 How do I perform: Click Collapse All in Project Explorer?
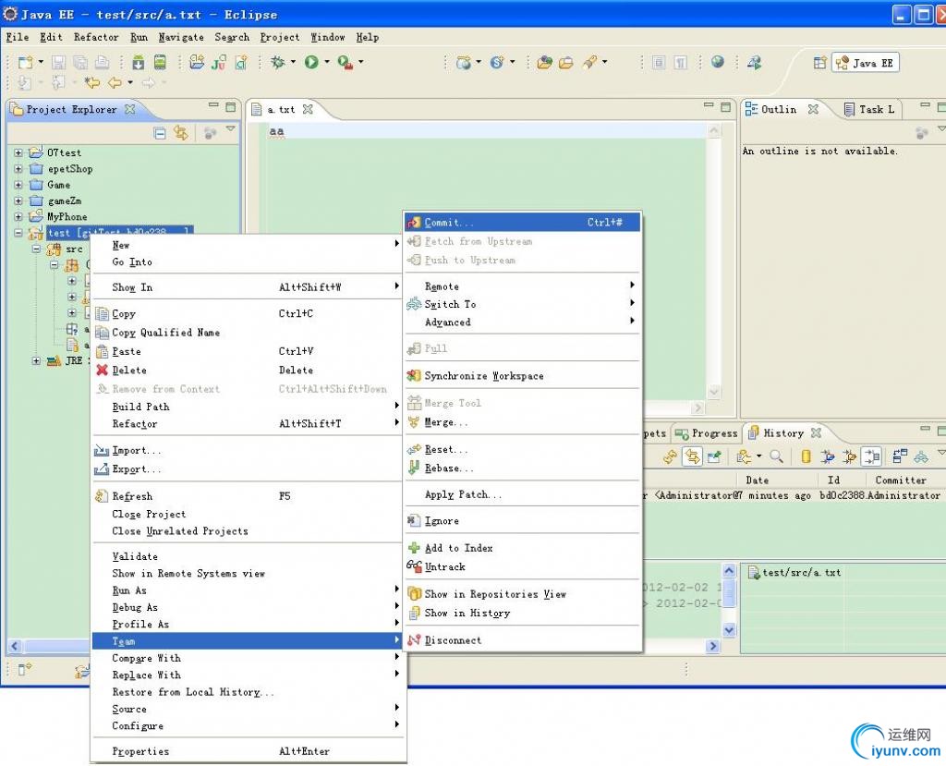(159, 133)
